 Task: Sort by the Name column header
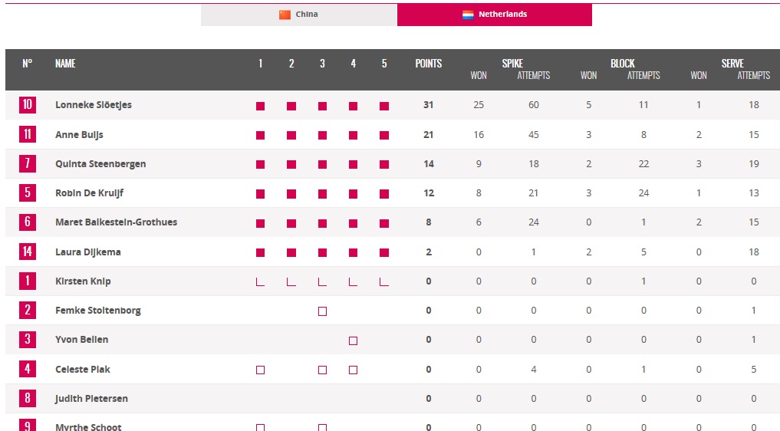coord(65,64)
